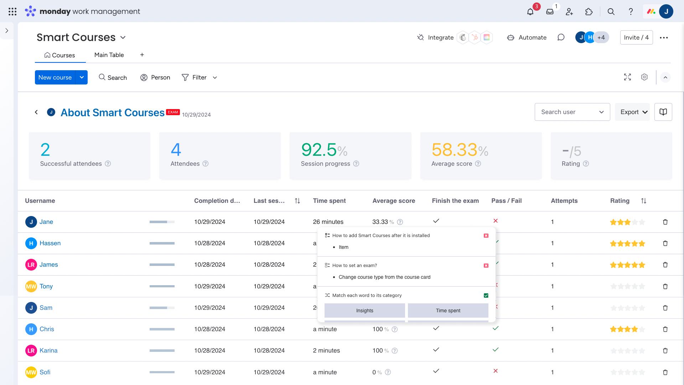
Task: Open view settings gear icon
Action: click(644, 77)
